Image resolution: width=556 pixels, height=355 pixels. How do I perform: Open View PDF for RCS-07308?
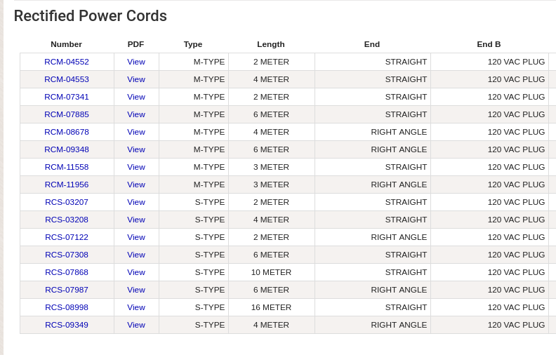[136, 255]
